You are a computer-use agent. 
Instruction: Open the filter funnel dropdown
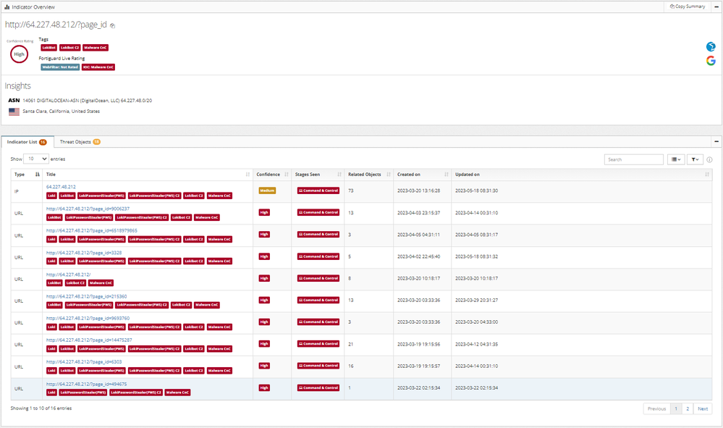pos(695,159)
